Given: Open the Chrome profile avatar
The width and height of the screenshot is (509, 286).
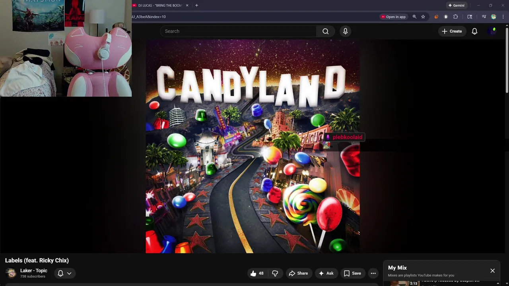Looking at the screenshot, I should coord(493,17).
